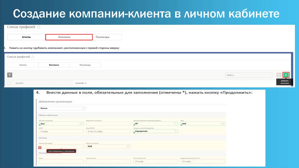Open Агенты tab in list with filter toolbar
The height and width of the screenshot is (168, 299).
pyautogui.click(x=23, y=65)
